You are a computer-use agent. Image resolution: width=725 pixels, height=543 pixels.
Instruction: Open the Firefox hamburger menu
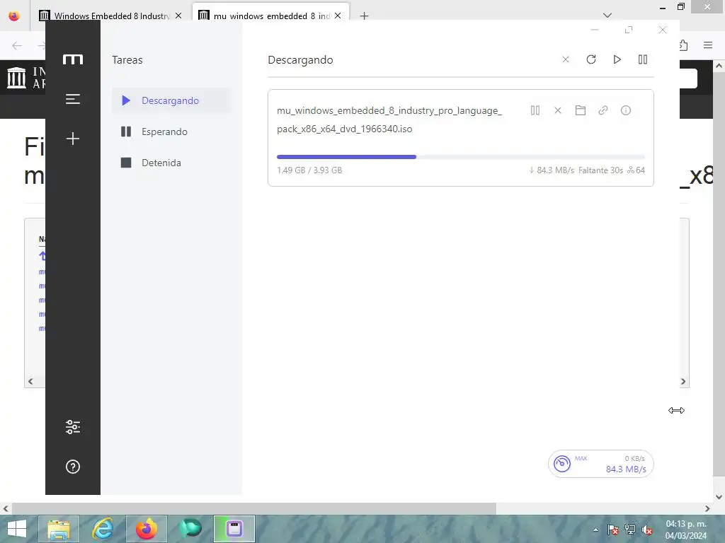point(708,45)
